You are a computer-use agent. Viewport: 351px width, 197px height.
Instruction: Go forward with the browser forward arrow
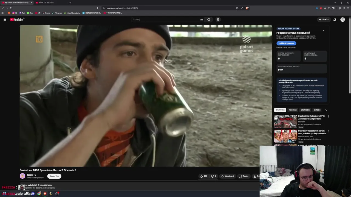[x=7, y=8]
